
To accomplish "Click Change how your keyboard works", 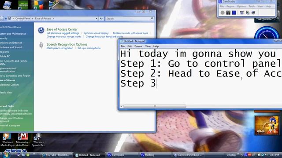I will pos(104,36).
